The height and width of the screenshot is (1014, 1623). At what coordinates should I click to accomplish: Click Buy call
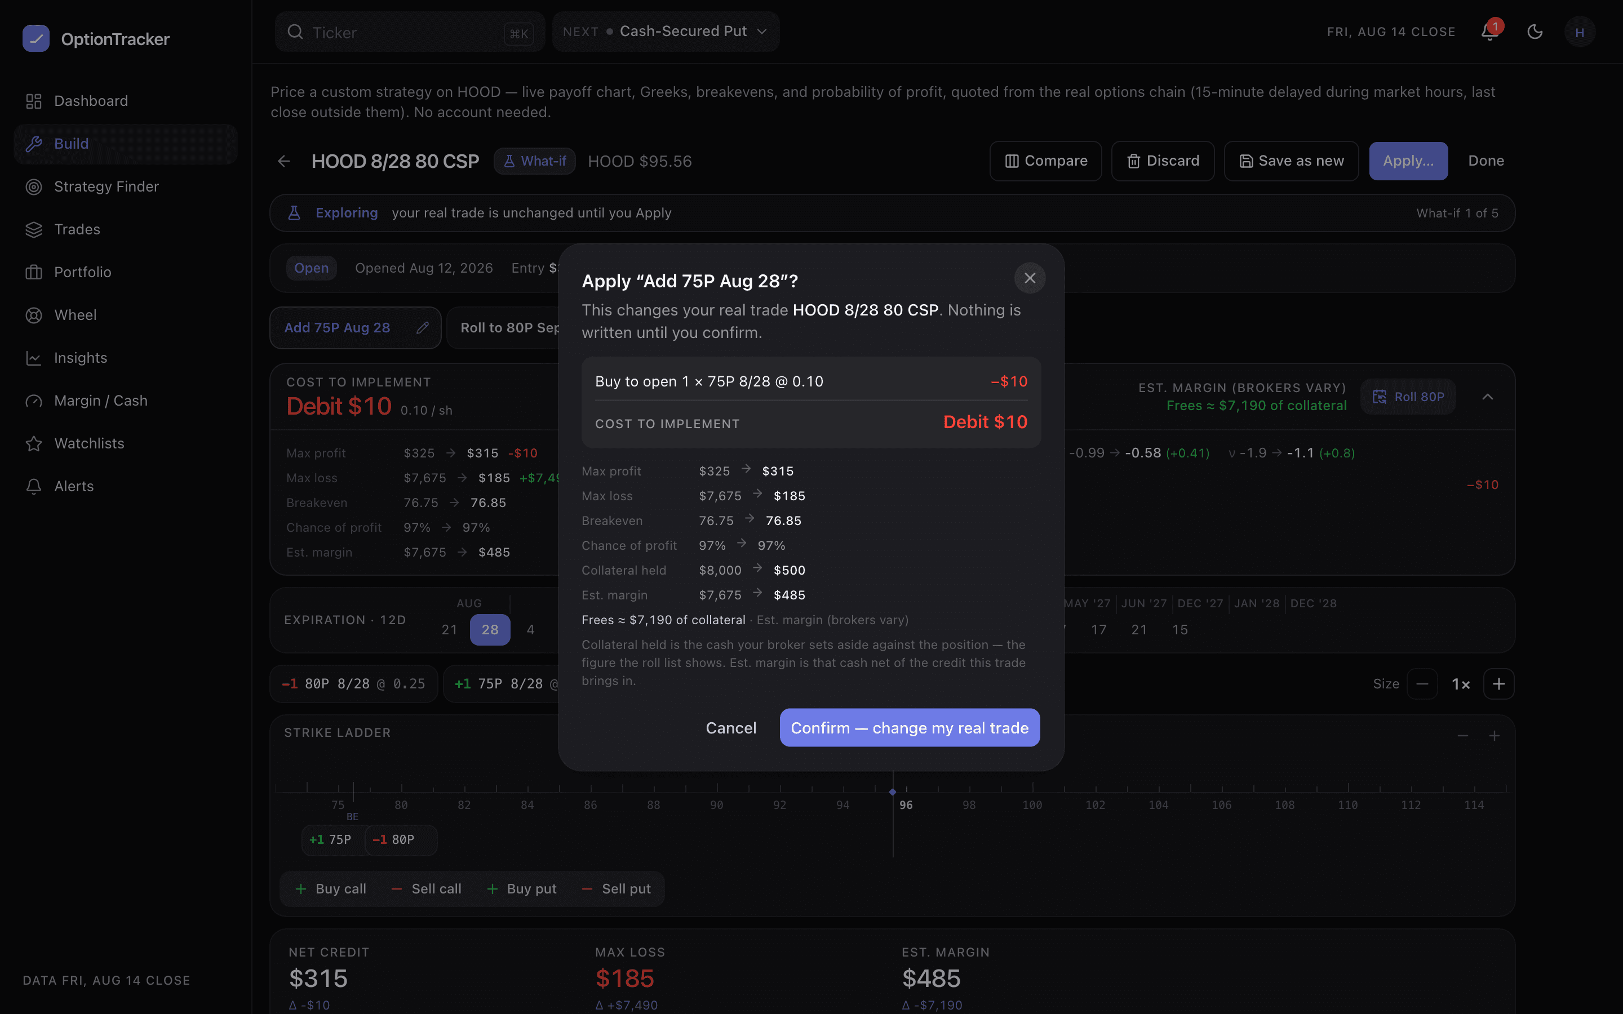pos(331,888)
